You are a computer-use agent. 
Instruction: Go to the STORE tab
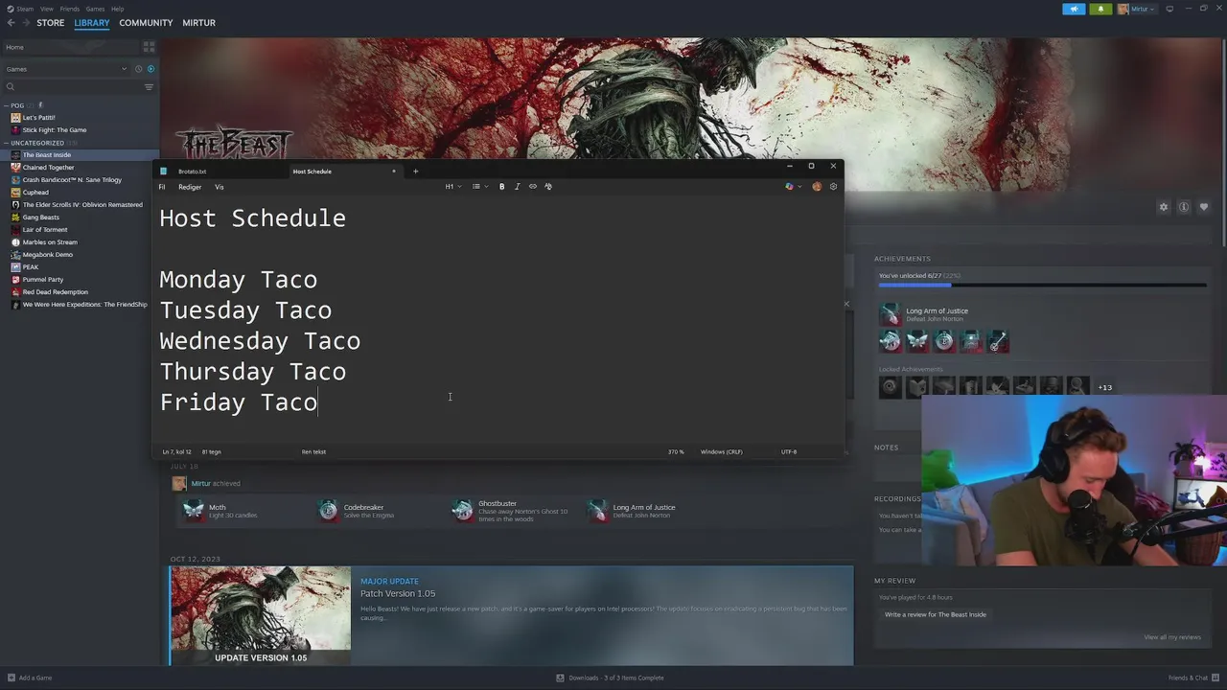coord(51,23)
